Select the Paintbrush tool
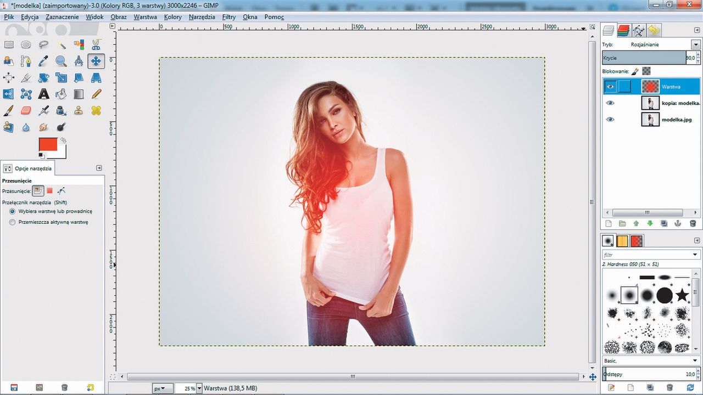Viewport: 703px width, 395px height. [x=8, y=111]
